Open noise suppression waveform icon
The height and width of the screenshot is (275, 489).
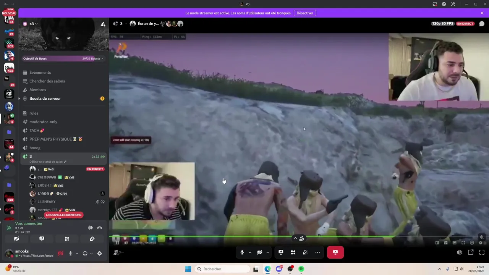pyautogui.click(x=90, y=228)
